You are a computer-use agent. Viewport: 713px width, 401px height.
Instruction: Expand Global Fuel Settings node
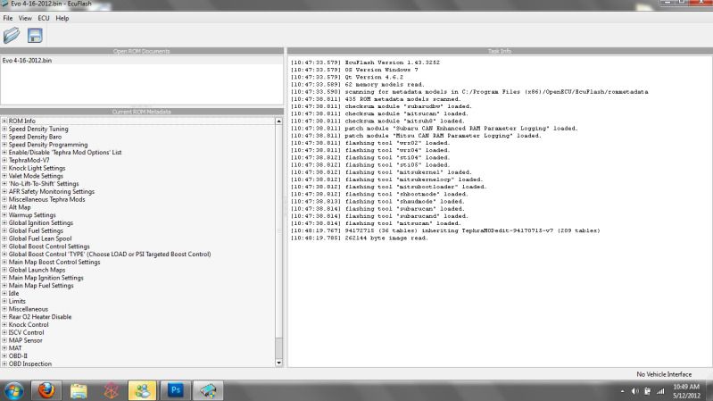click(4, 230)
